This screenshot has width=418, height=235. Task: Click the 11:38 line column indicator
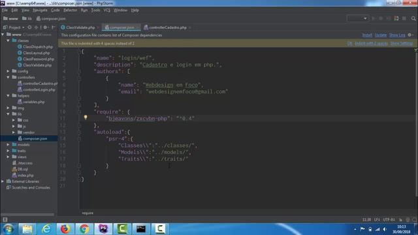pyautogui.click(x=366, y=220)
